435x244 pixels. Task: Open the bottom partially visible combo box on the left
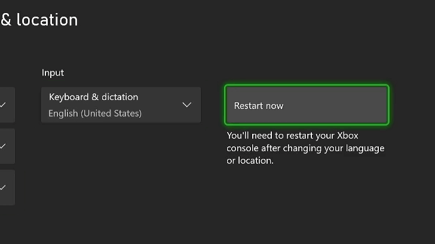tap(7, 187)
